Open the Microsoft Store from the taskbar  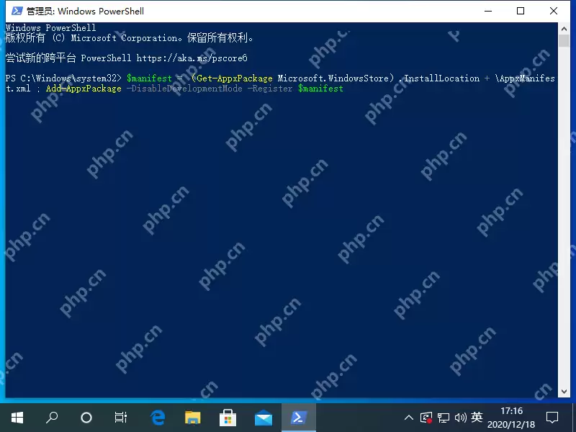[228, 418]
